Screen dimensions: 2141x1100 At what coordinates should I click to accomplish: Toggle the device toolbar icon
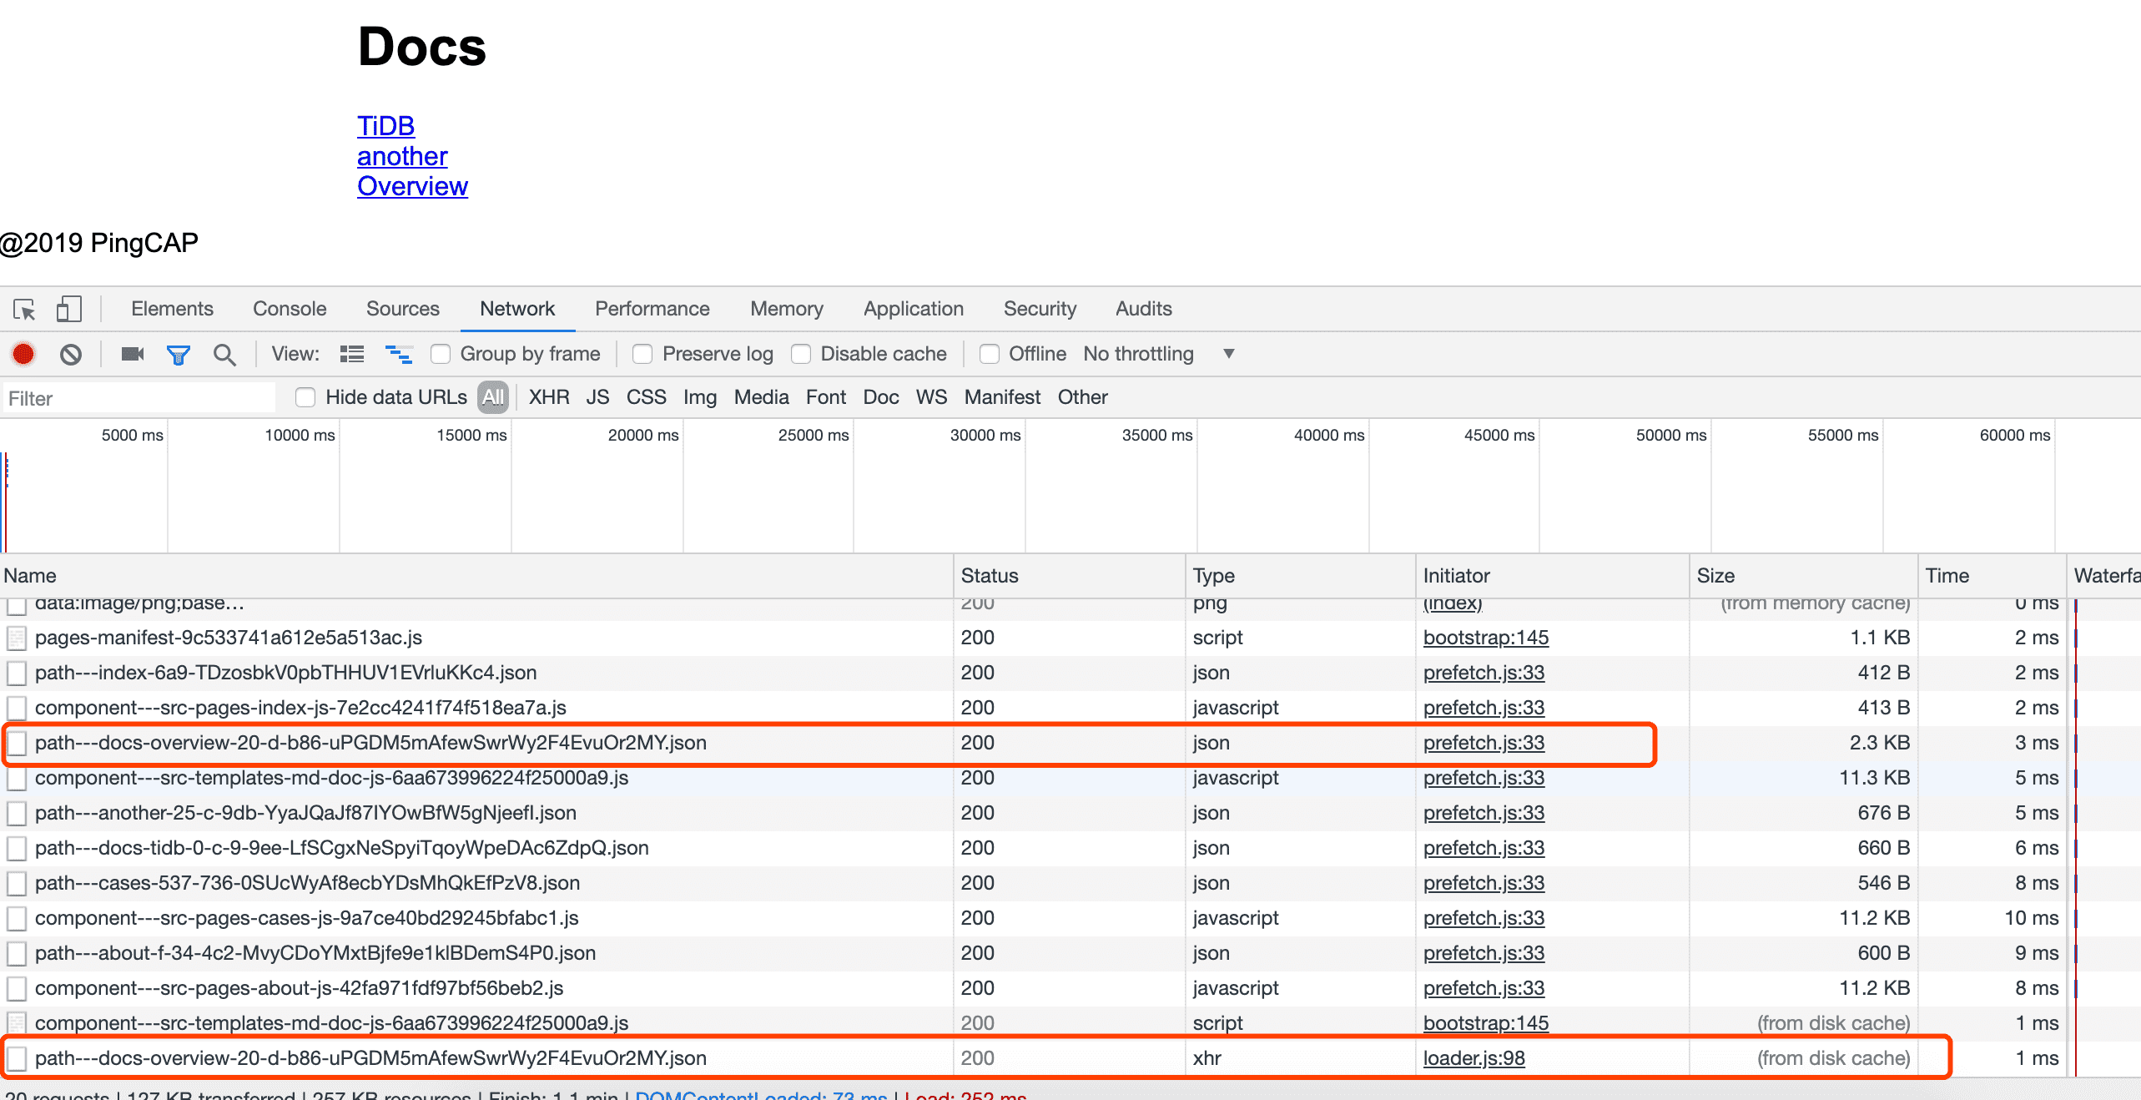point(68,310)
